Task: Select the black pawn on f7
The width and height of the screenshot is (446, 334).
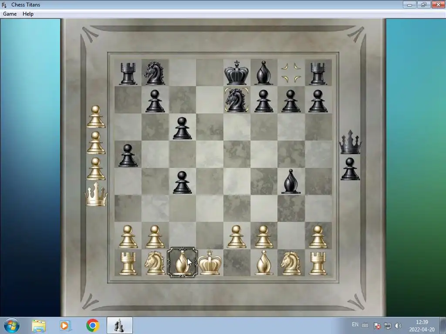Action: tap(264, 101)
